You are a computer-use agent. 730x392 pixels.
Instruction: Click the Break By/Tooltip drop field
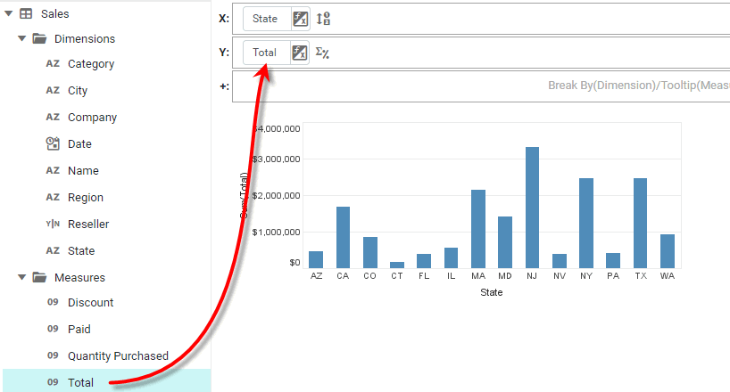pos(535,86)
